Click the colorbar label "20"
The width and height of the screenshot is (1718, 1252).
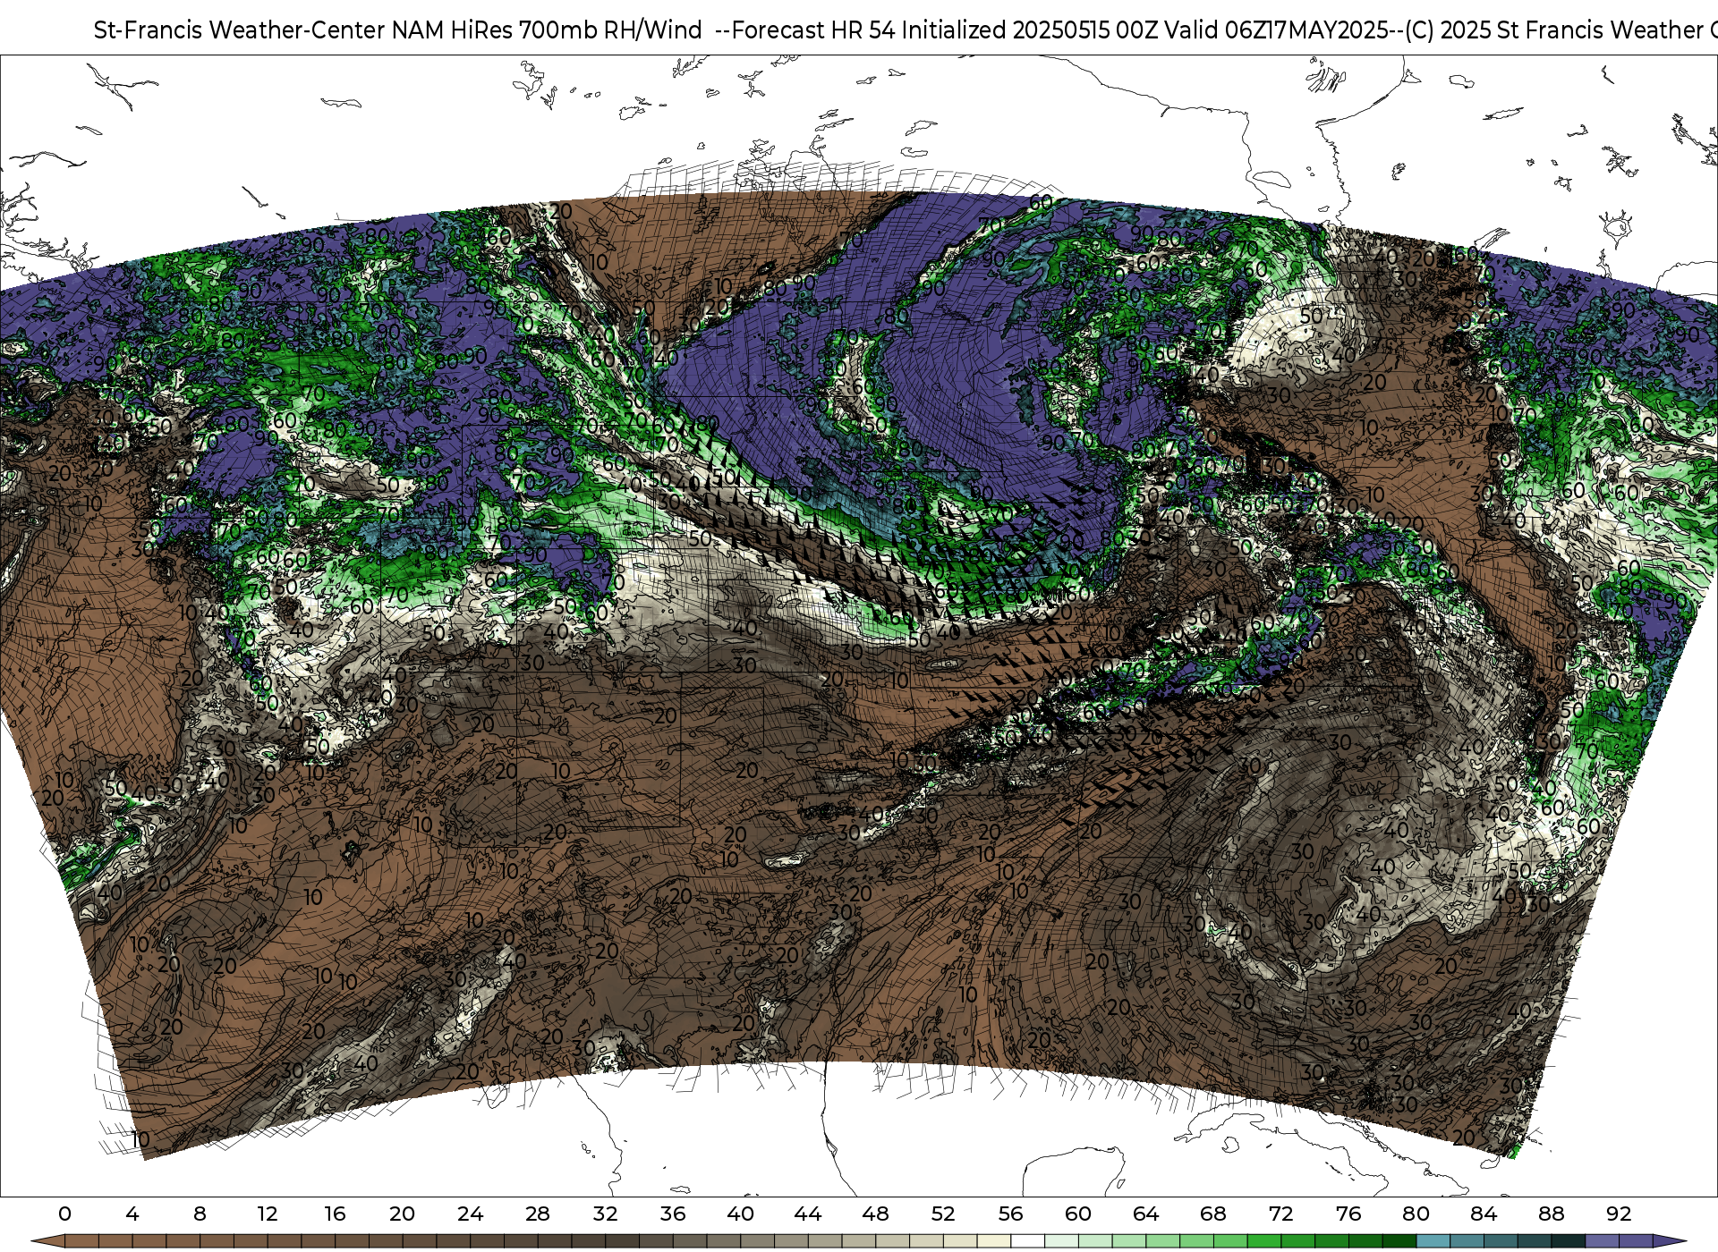[x=402, y=1214]
